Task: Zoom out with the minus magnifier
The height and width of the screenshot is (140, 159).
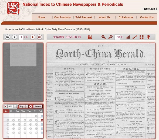Action: (x=110, y=37)
